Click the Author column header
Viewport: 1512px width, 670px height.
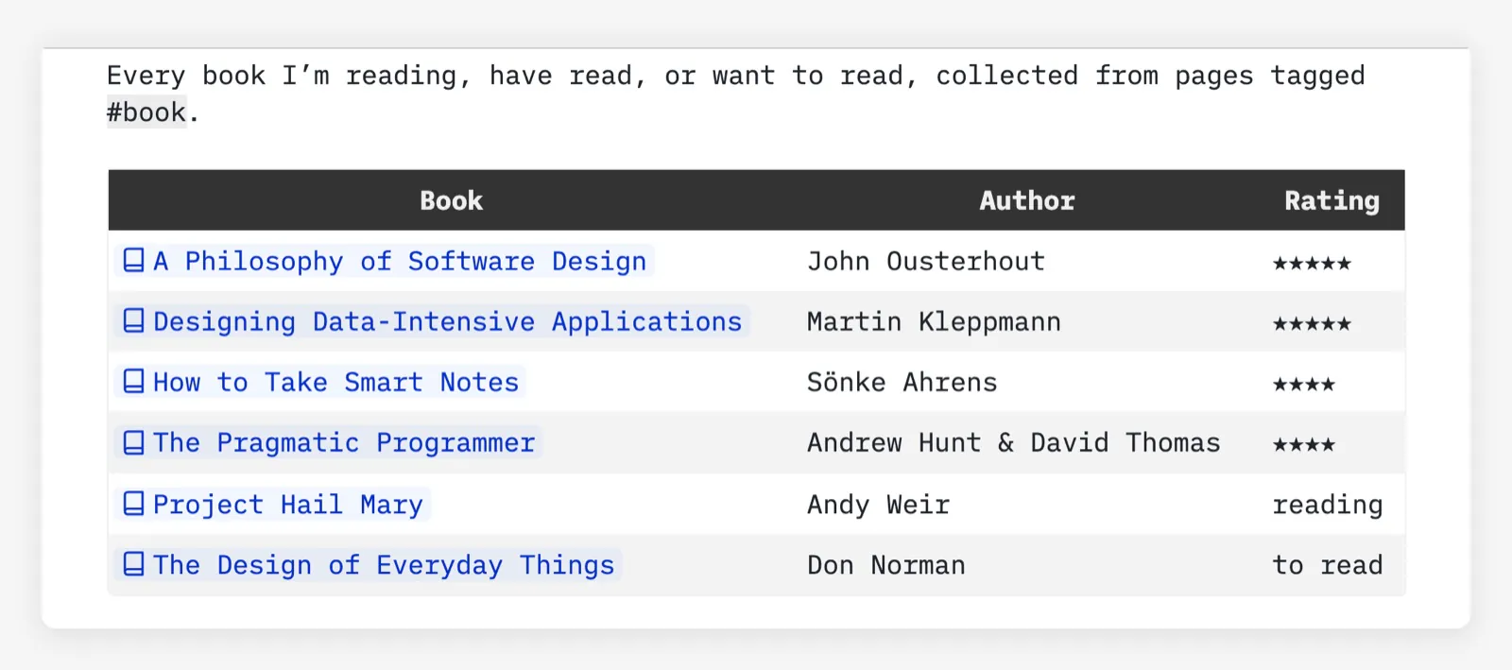1027,200
